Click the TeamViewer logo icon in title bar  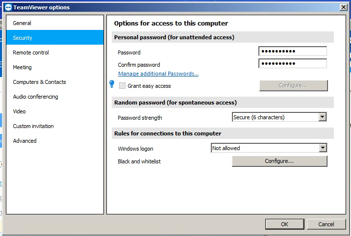(x=7, y=7)
